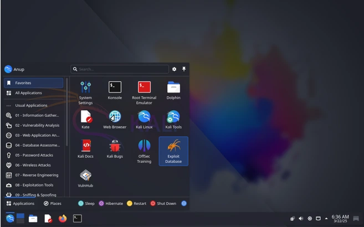The height and width of the screenshot is (227, 364).
Task: Click the Hibernate button
Action: pyautogui.click(x=111, y=203)
